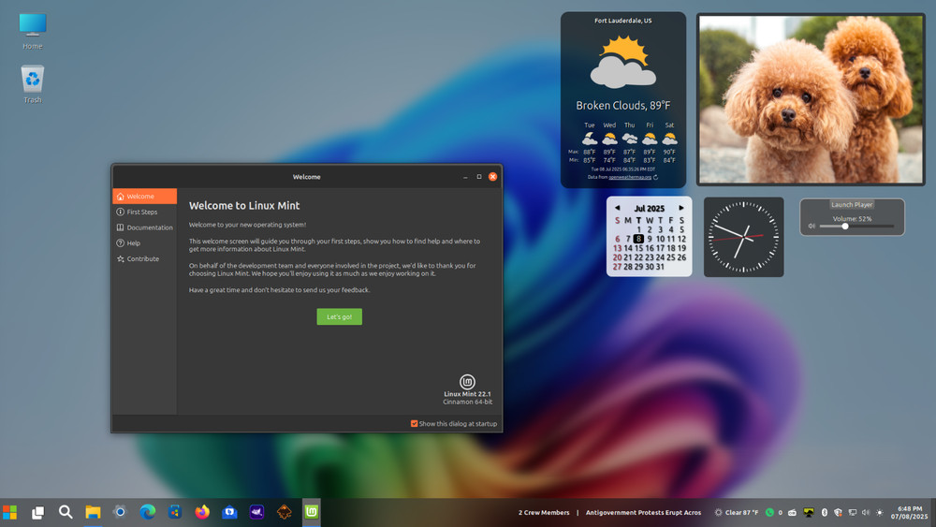Image resolution: width=936 pixels, height=527 pixels.
Task: Click the Fort Lauderdale, US location title
Action: coord(622,21)
